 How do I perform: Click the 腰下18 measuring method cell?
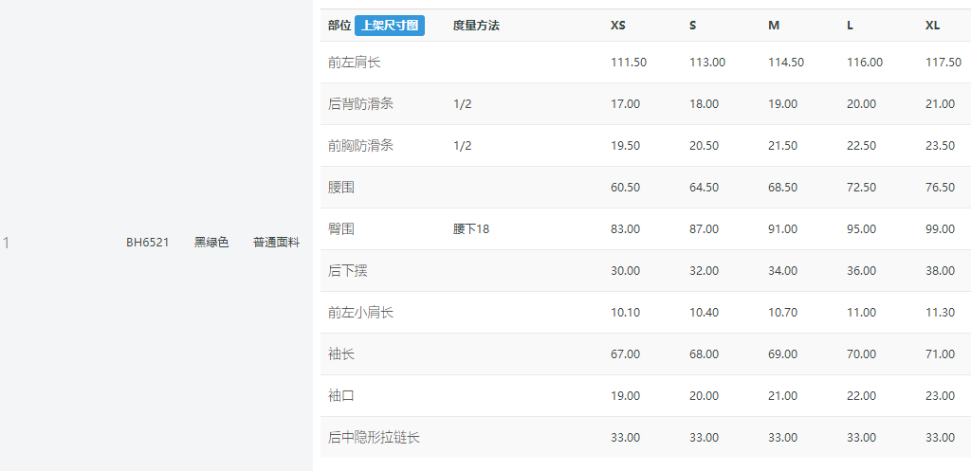470,229
